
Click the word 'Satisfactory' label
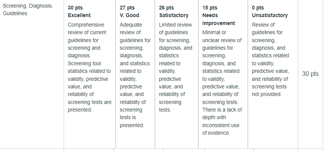point(174,15)
